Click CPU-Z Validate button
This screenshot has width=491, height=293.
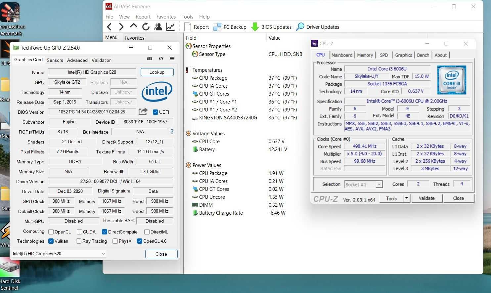click(x=426, y=198)
